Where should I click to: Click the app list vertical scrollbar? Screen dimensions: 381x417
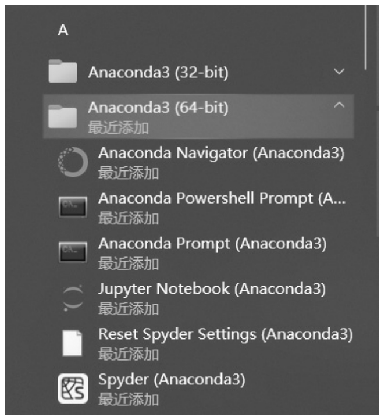[366, 37]
